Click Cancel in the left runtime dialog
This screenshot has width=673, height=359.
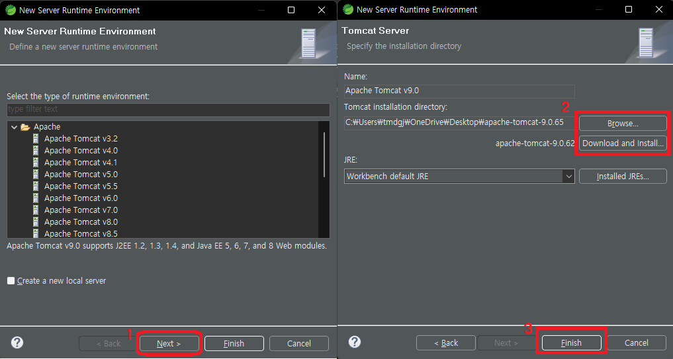[299, 343]
